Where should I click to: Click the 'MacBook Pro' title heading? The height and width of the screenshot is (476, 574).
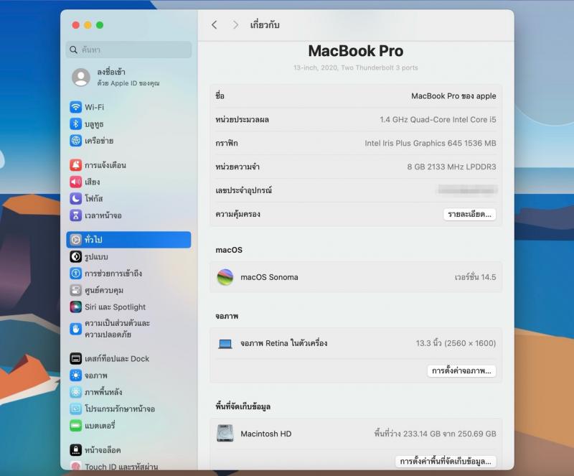tap(356, 51)
